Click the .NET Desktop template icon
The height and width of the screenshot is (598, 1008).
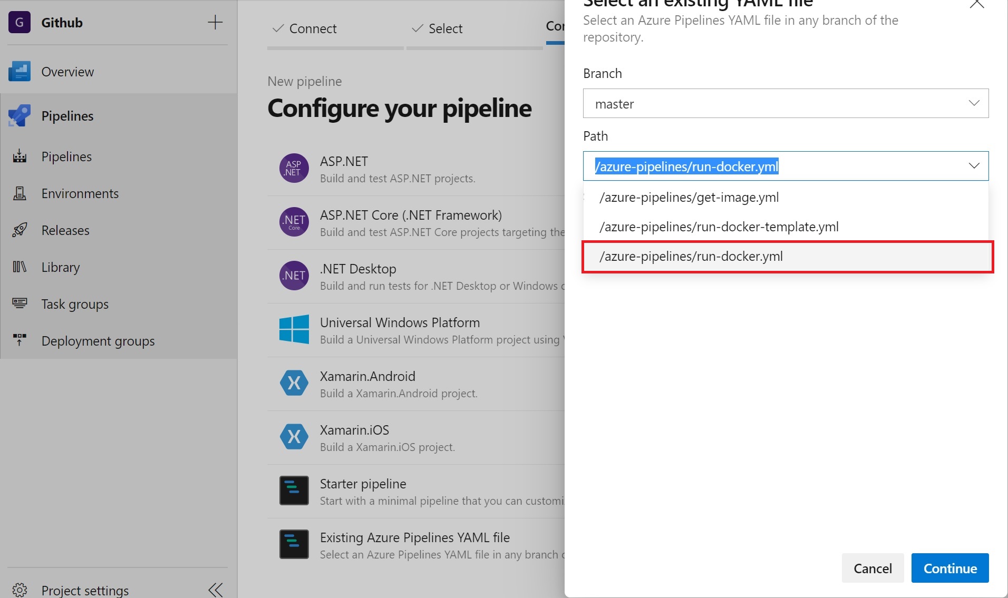click(x=294, y=276)
